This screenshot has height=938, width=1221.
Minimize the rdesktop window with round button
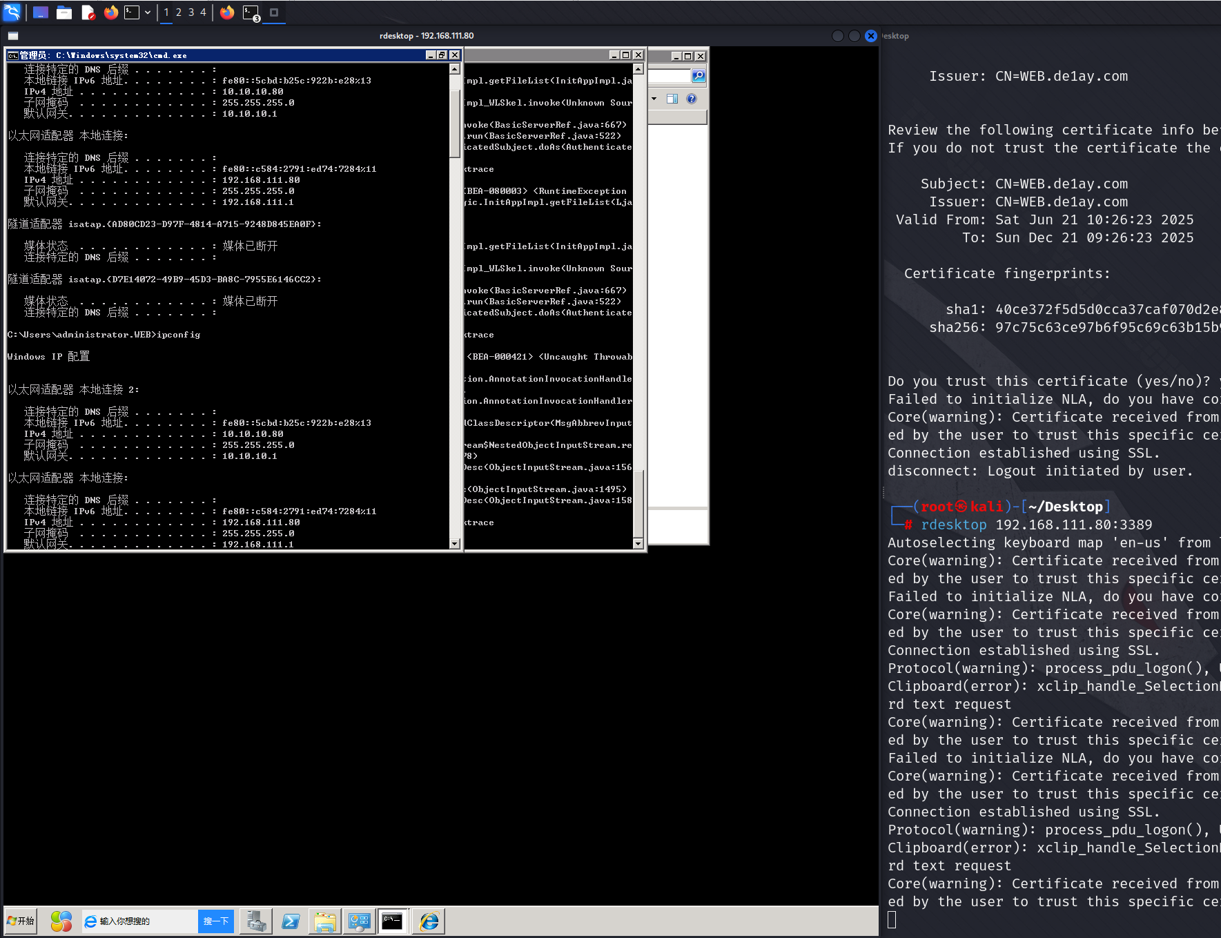click(838, 36)
